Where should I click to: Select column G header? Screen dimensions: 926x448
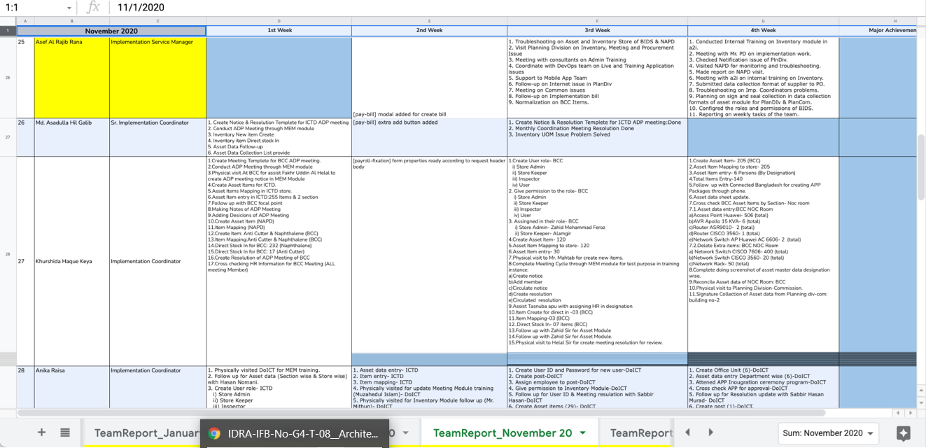click(763, 21)
